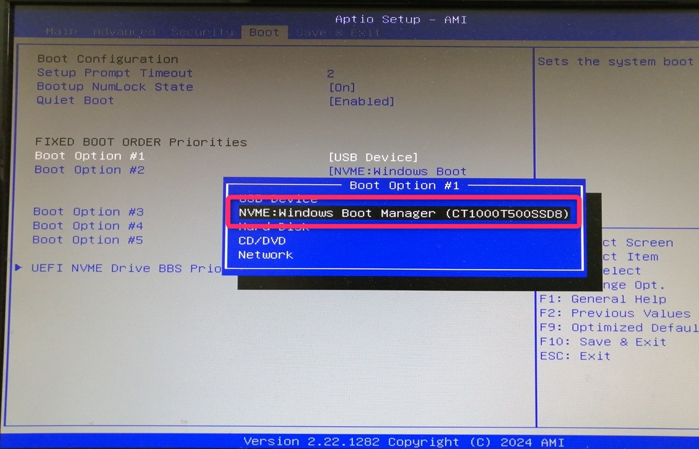Viewport: 699px width, 449px height.
Task: Select the Boot Option #4 row
Action: point(88,226)
